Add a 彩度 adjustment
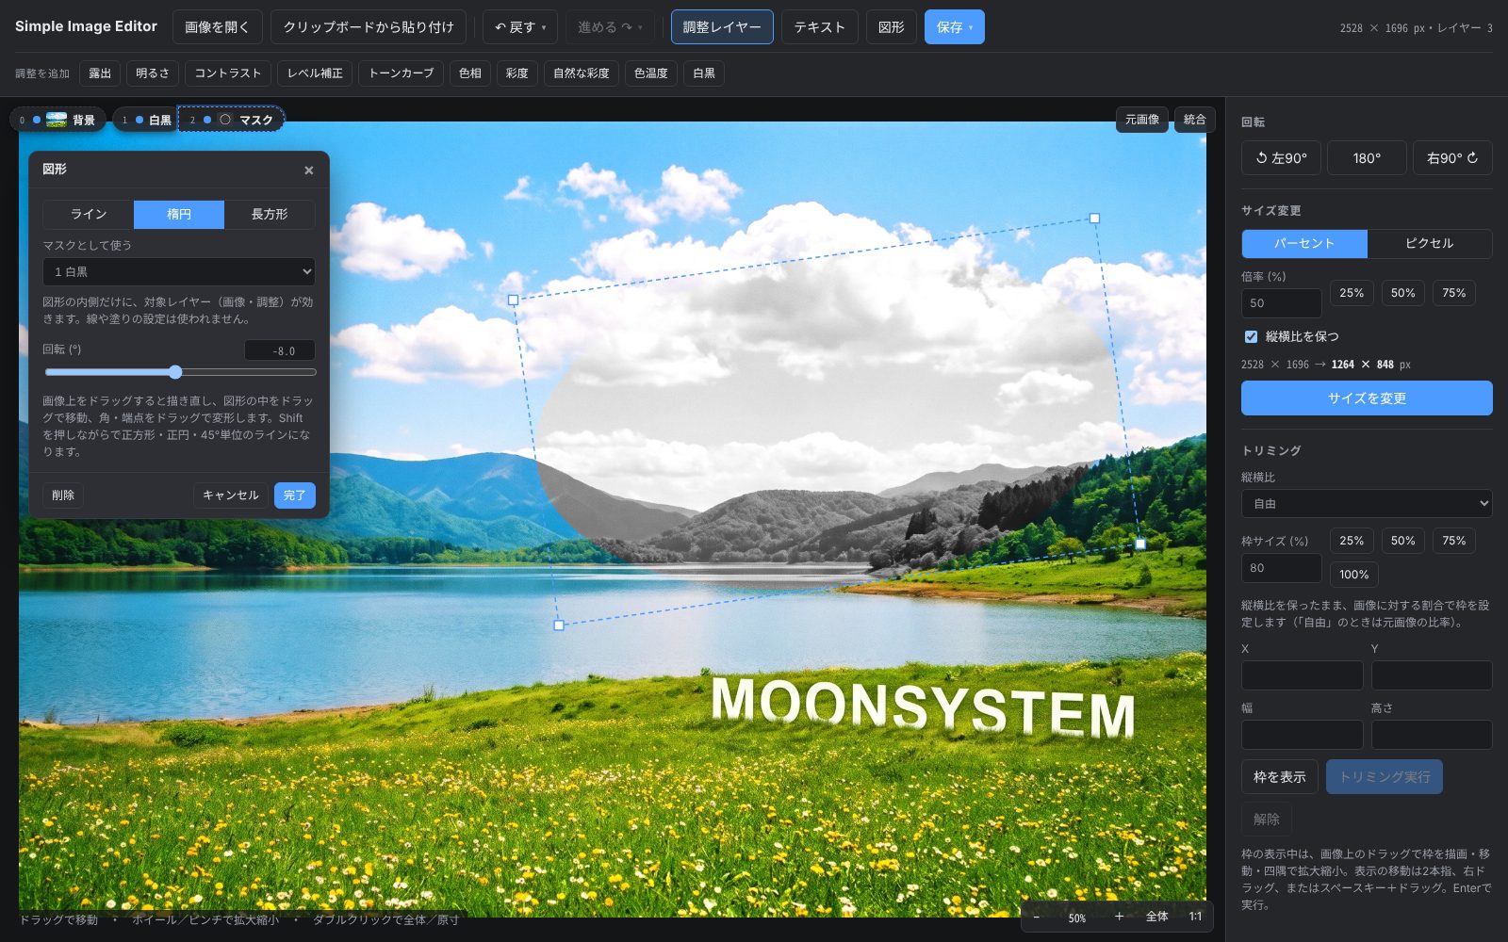Viewport: 1508px width, 942px height. [x=516, y=73]
